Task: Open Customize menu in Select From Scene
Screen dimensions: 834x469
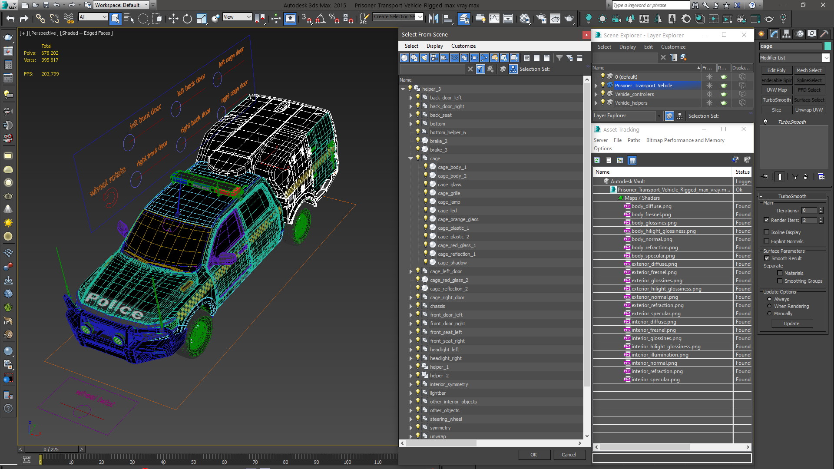Action: coord(463,46)
